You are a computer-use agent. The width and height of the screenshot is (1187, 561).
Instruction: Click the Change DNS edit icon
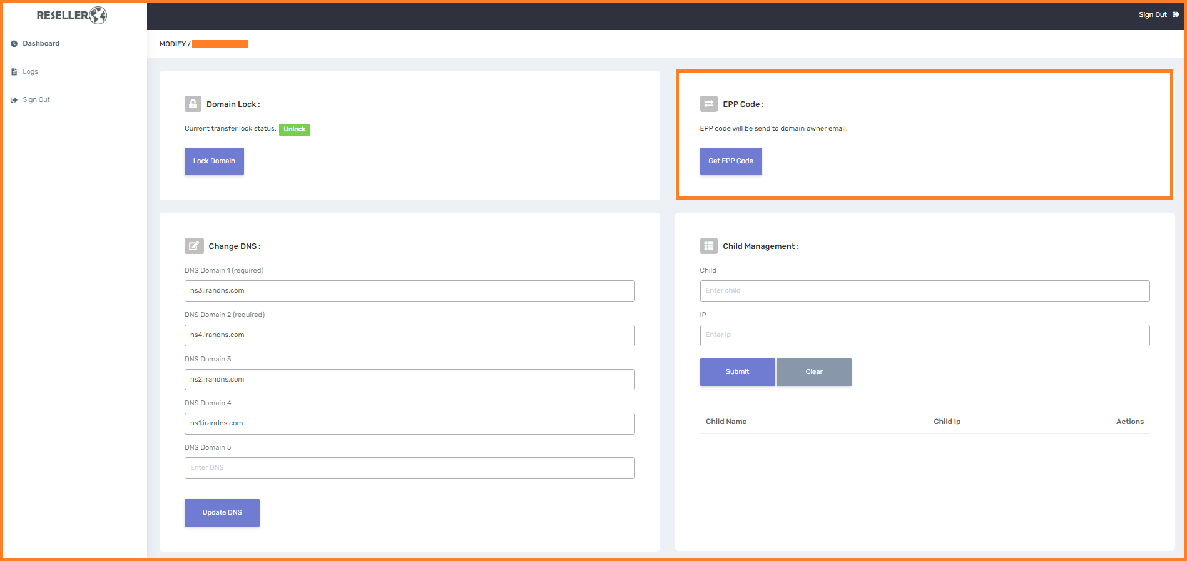(194, 246)
